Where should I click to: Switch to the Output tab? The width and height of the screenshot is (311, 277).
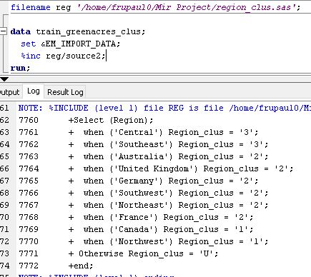click(9, 92)
